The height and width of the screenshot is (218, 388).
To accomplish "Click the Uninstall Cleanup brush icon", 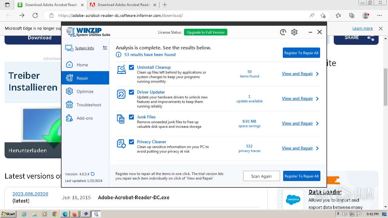I will pos(121,70).
